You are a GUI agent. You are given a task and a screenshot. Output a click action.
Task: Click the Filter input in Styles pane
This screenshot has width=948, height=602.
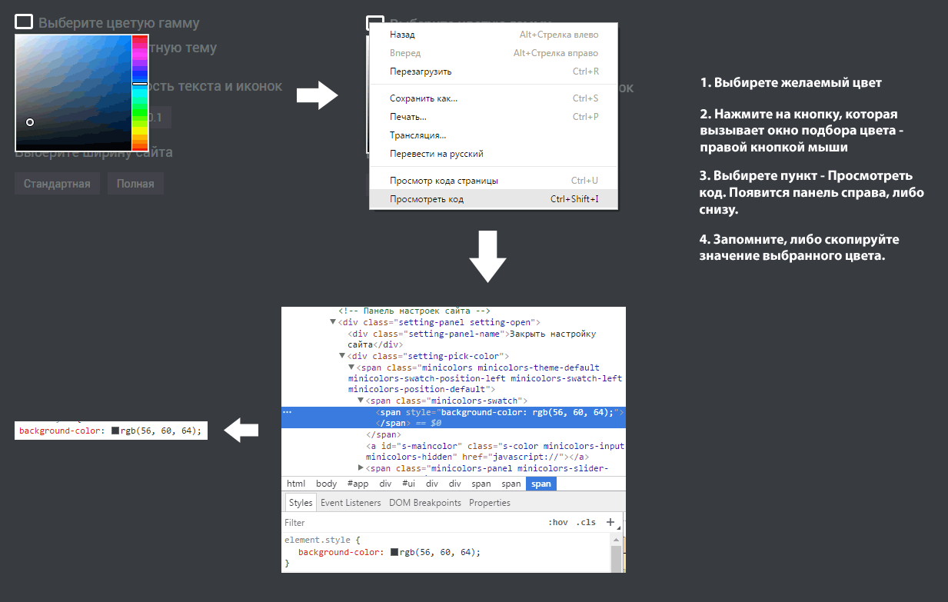407,522
